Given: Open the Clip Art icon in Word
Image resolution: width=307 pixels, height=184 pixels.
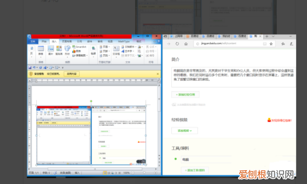Looking at the screenshot, I should tap(59, 49).
